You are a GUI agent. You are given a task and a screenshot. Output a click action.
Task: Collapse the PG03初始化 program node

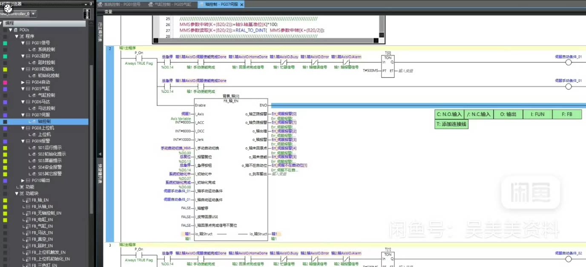(x=23, y=69)
